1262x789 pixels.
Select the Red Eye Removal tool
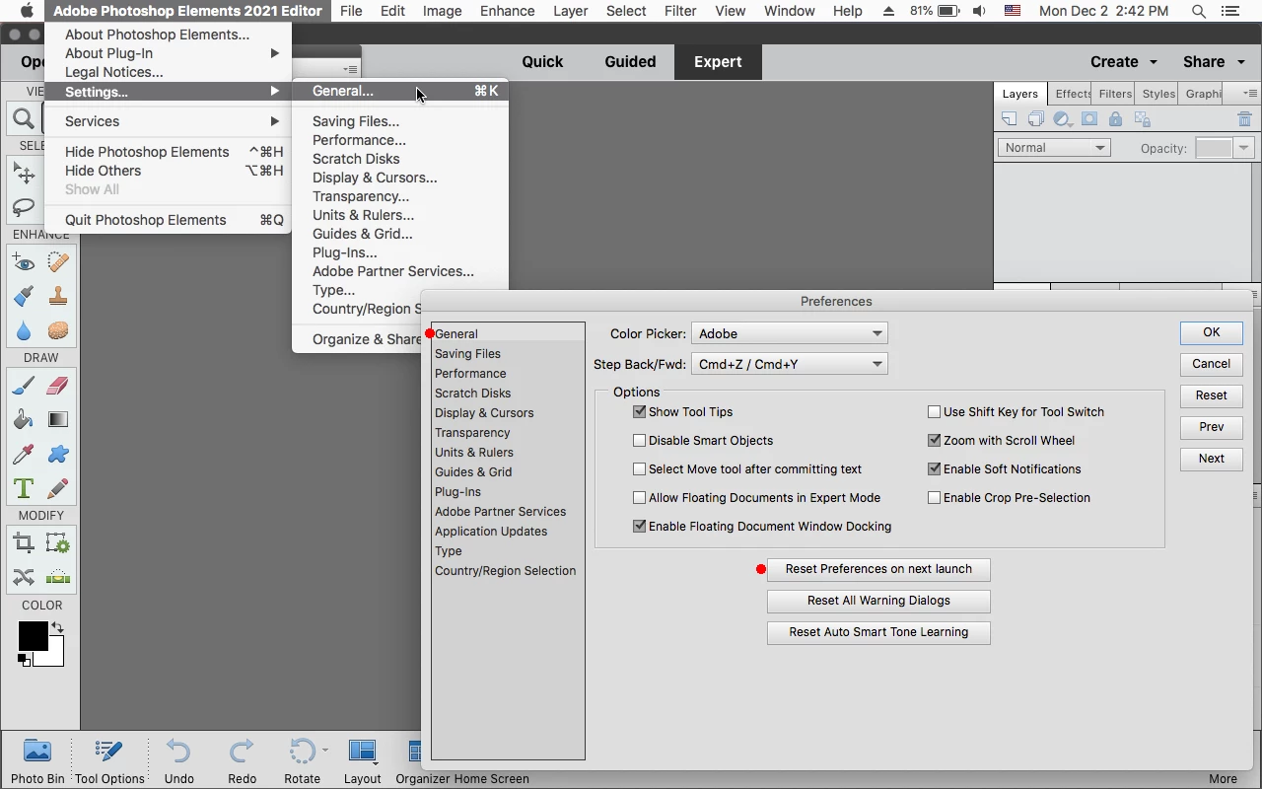(x=24, y=262)
